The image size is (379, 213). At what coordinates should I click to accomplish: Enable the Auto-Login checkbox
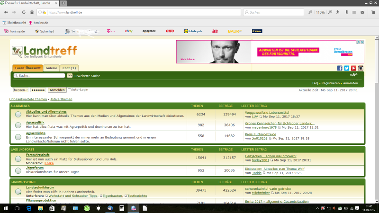tap(69, 90)
